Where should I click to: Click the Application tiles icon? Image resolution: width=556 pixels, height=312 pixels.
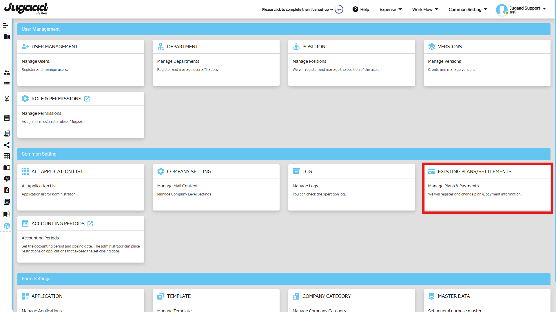(x=25, y=296)
